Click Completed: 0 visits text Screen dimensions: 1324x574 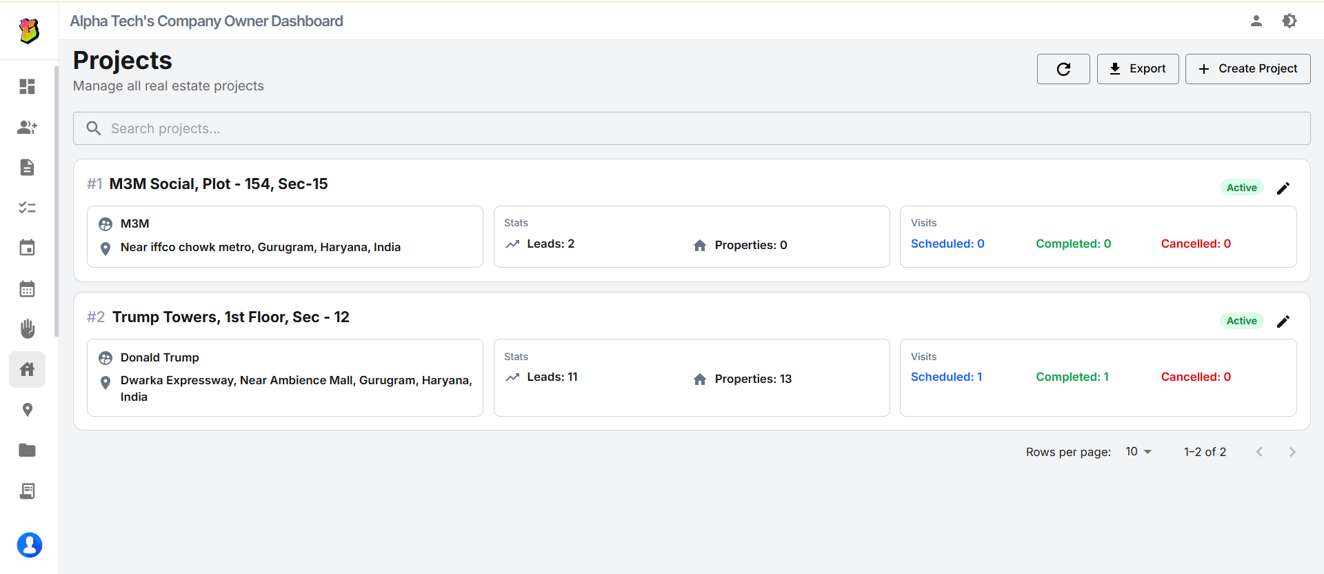click(x=1073, y=244)
